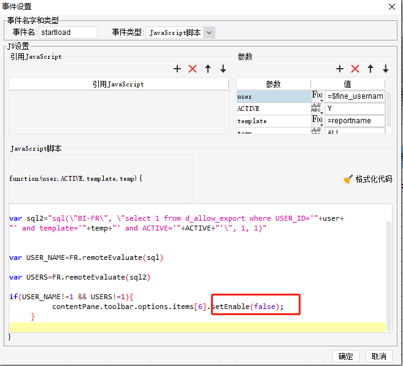Select the template parameter cell

click(x=274, y=121)
